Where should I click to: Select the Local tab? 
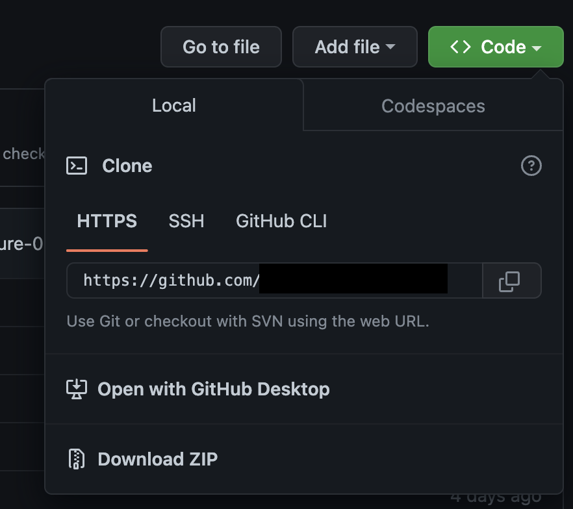173,105
